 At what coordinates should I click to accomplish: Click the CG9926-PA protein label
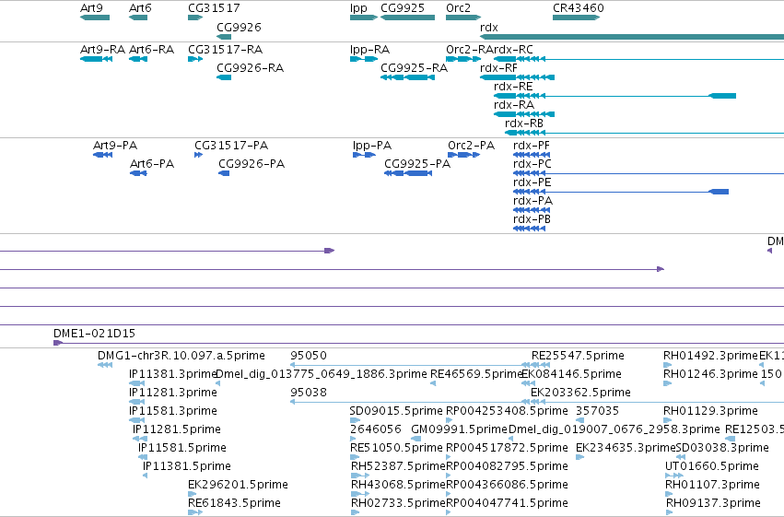252,164
